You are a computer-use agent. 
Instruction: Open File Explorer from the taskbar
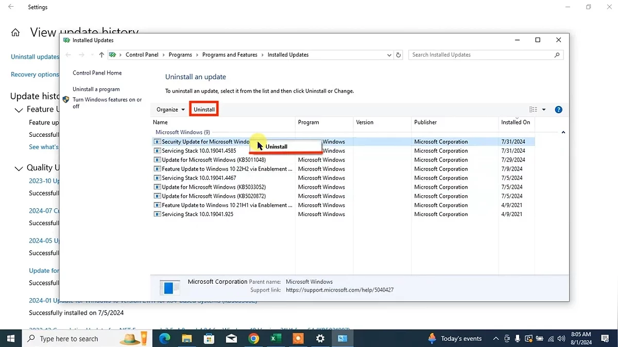[187, 339]
